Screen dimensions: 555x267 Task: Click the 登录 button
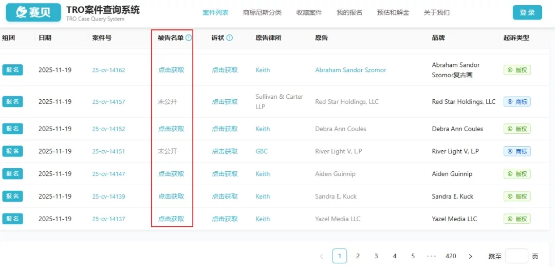coord(527,12)
